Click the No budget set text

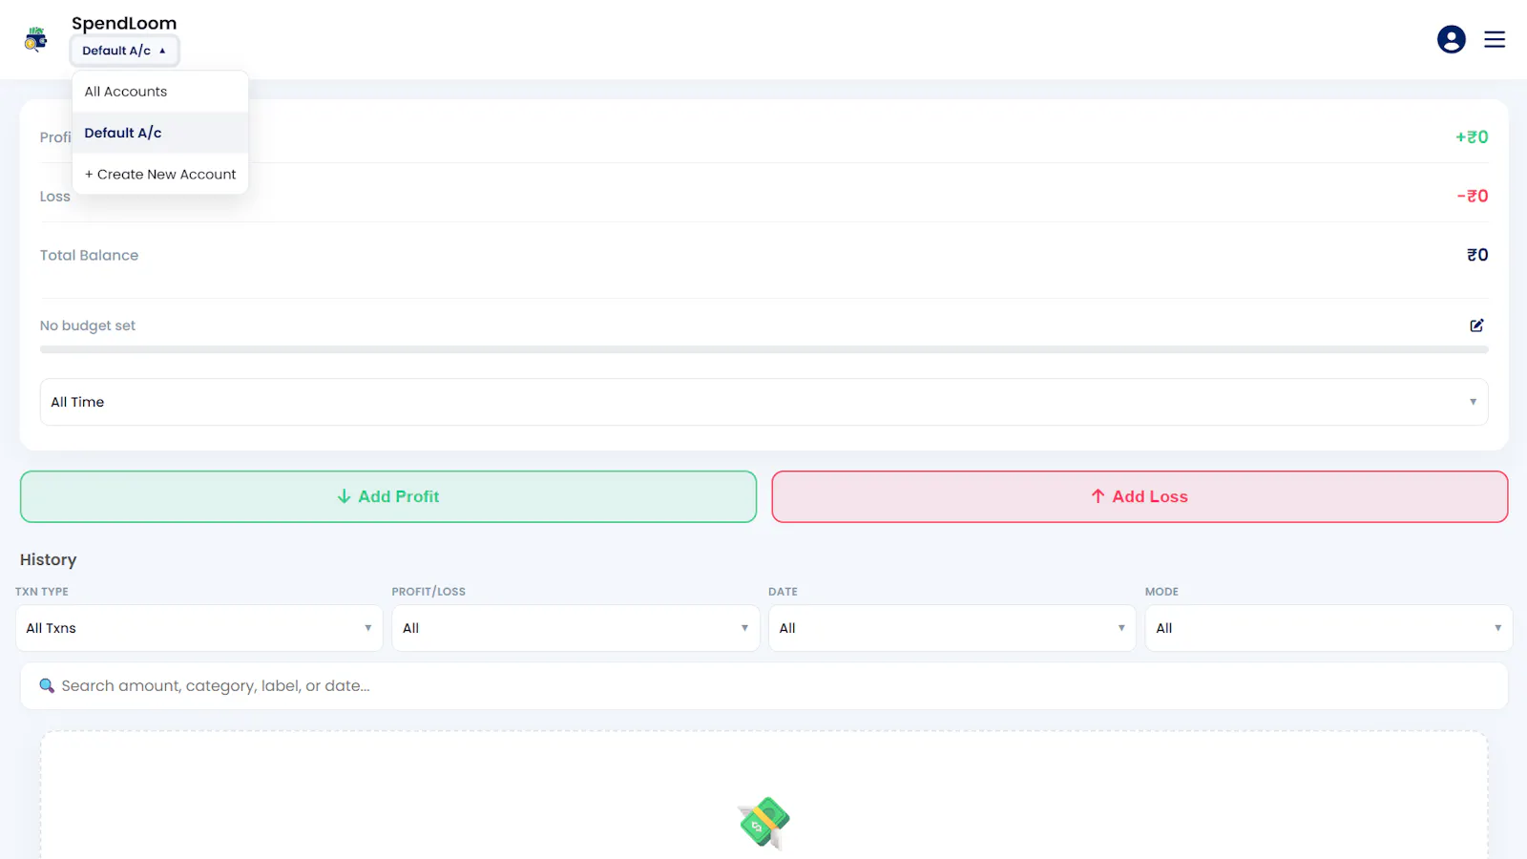click(88, 325)
